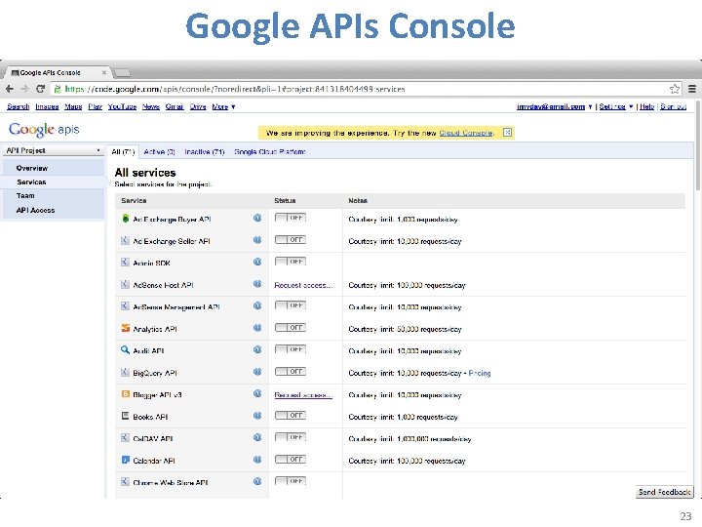Viewport: 702px width, 527px height.
Task: Enable the Ad Exchange Buyer API toggle
Action: (291, 218)
